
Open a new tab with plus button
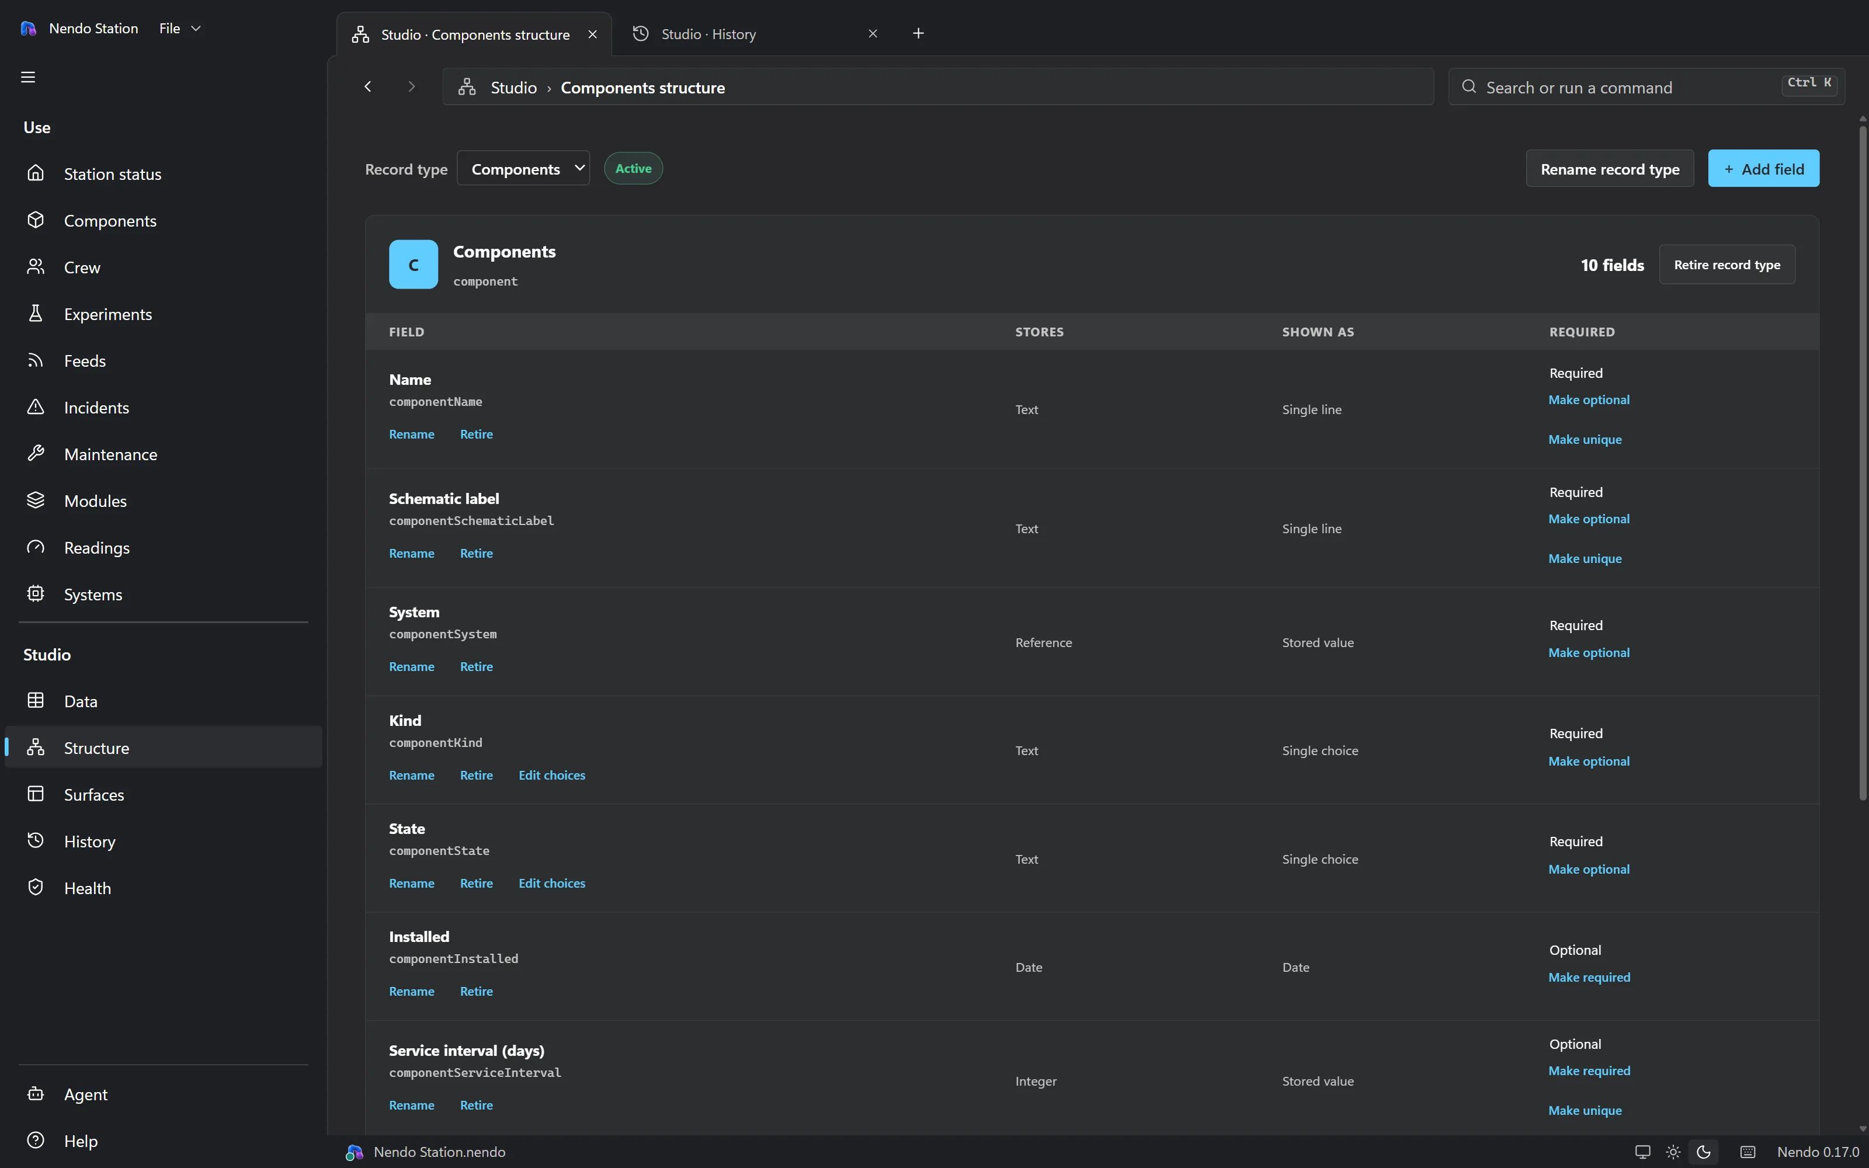click(x=918, y=33)
